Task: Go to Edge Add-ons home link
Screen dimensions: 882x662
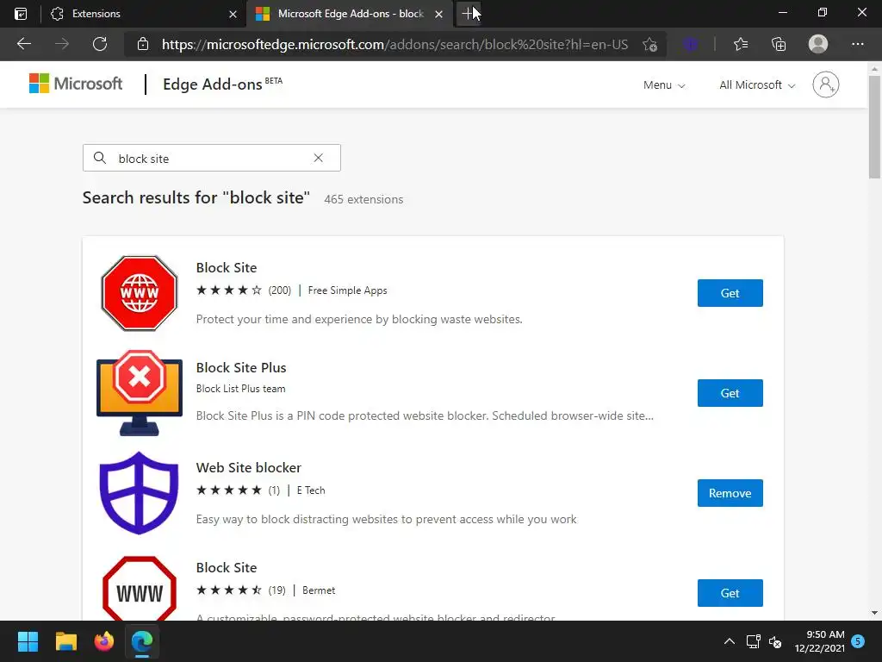Action: 222,84
